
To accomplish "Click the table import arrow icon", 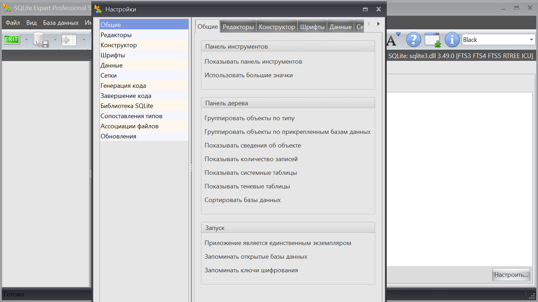I will [x=69, y=40].
